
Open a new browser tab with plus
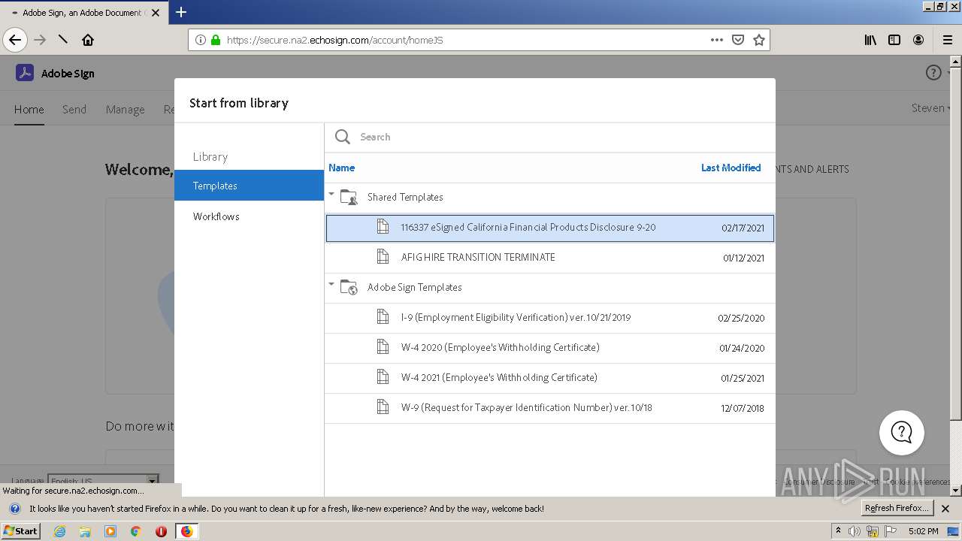point(181,12)
